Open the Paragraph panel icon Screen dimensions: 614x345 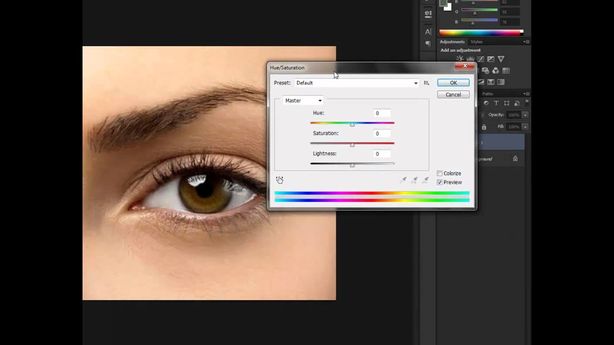click(x=428, y=44)
